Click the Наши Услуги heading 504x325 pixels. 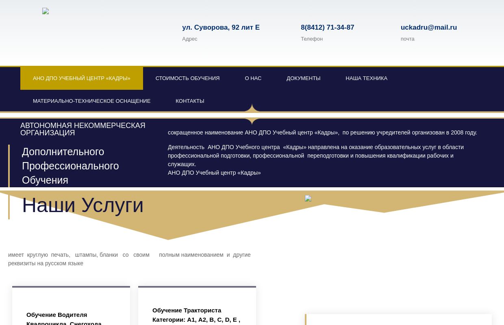click(x=83, y=205)
